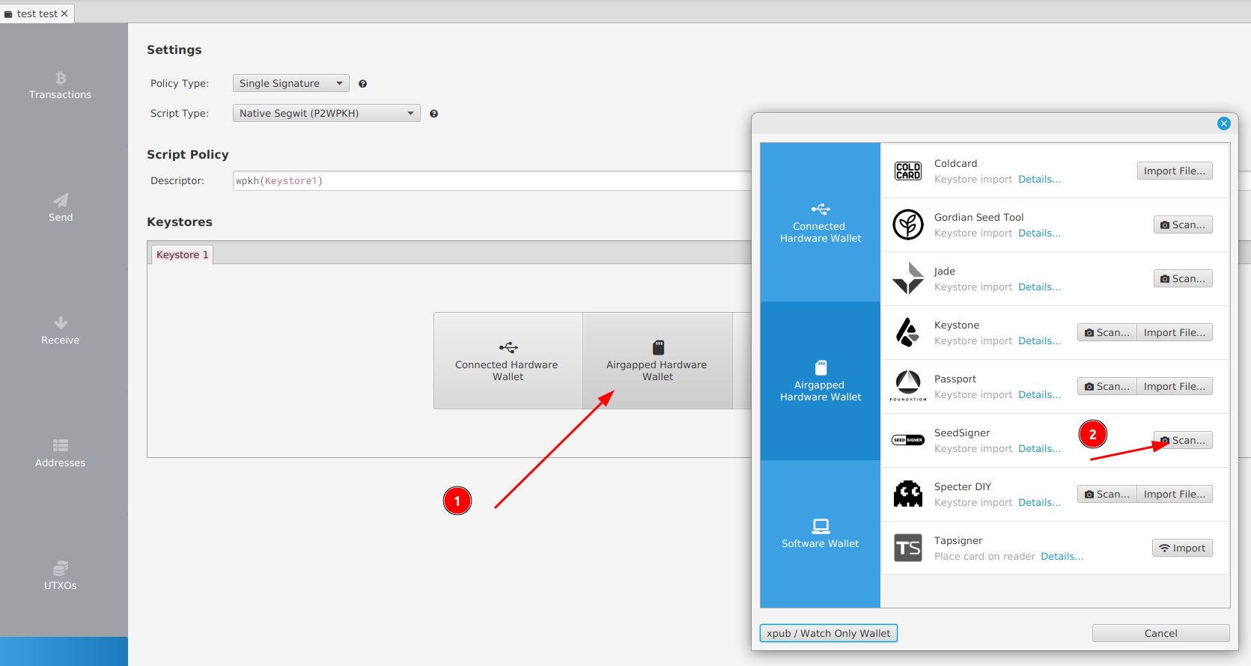Open the Policy Type dropdown
This screenshot has height=666, width=1251.
(x=291, y=83)
